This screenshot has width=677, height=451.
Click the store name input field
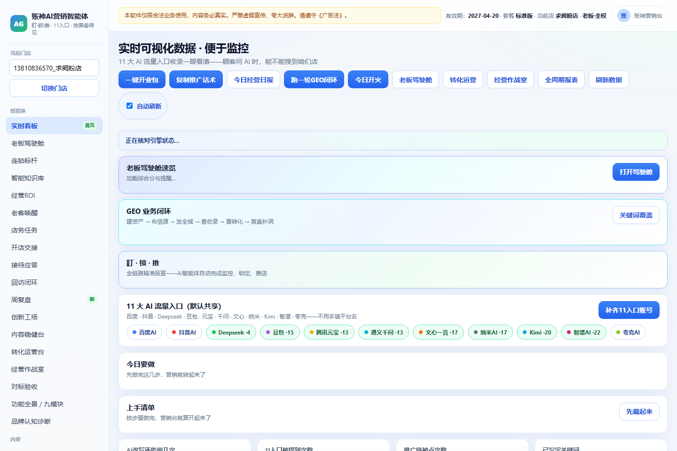point(54,68)
